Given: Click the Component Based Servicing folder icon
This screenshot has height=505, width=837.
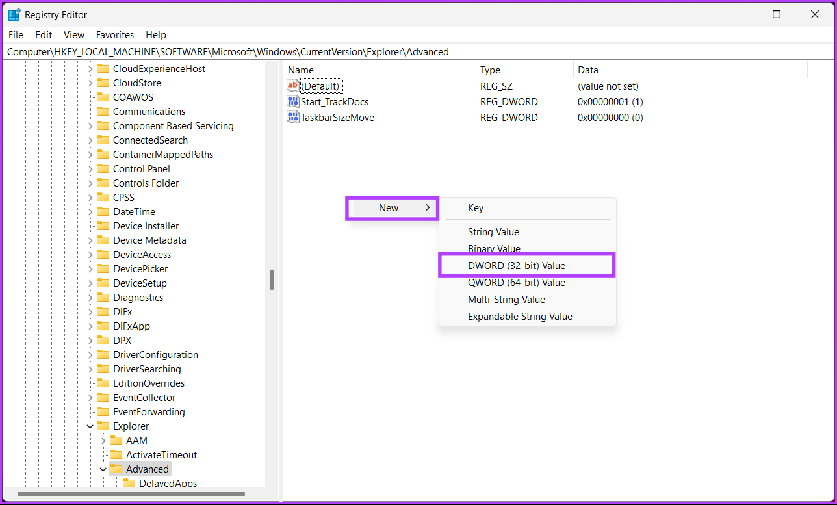Looking at the screenshot, I should [x=103, y=126].
